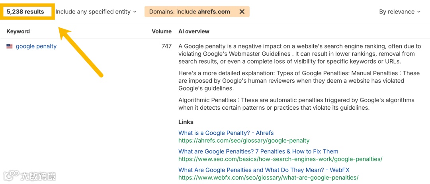The height and width of the screenshot is (184, 430).
Task: Click the Keyword column header
Action: [18, 31]
